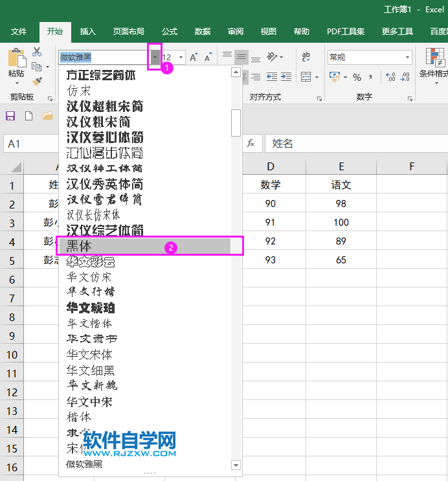Switch to the 插入 tab
The height and width of the screenshot is (481, 448).
88,32
